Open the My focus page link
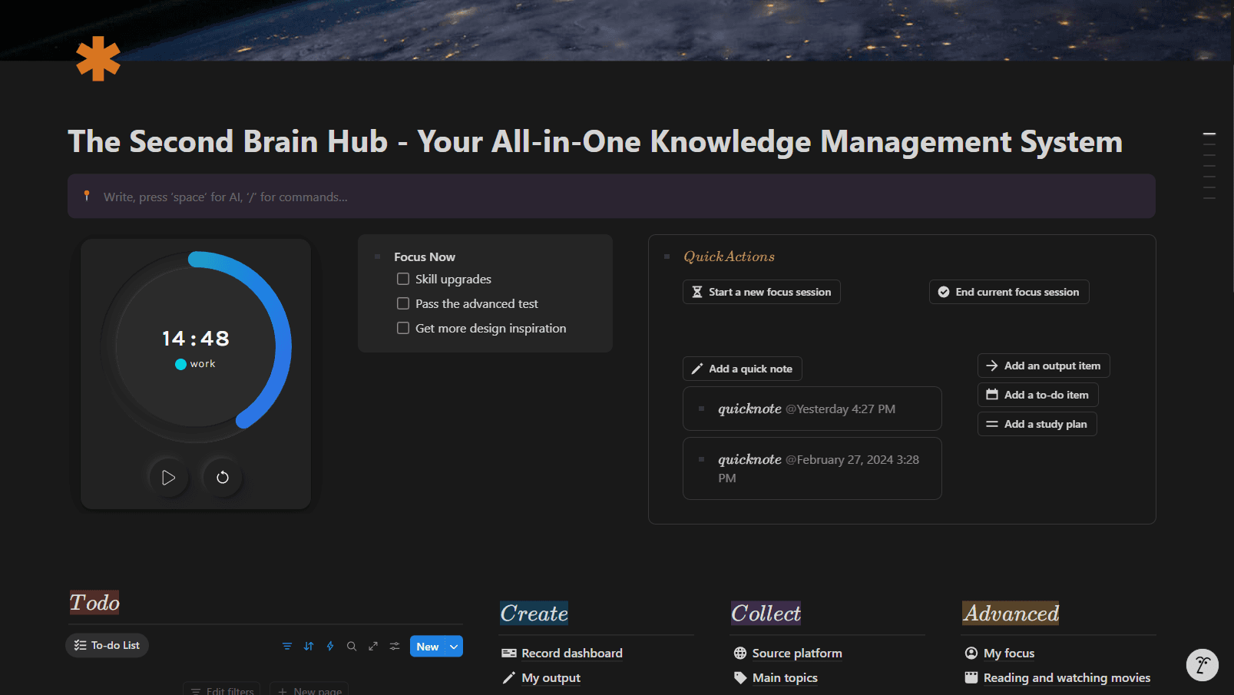 pos(1009,654)
